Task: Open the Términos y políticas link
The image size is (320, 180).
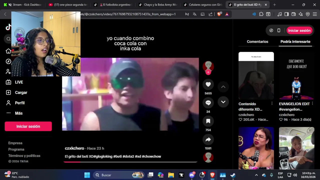Action: (x=24, y=155)
